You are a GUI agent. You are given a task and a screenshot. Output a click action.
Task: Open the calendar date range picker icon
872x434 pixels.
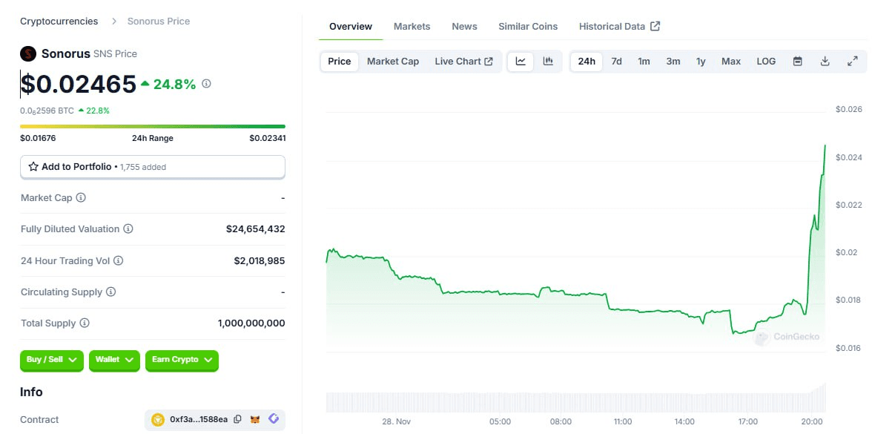pos(798,61)
